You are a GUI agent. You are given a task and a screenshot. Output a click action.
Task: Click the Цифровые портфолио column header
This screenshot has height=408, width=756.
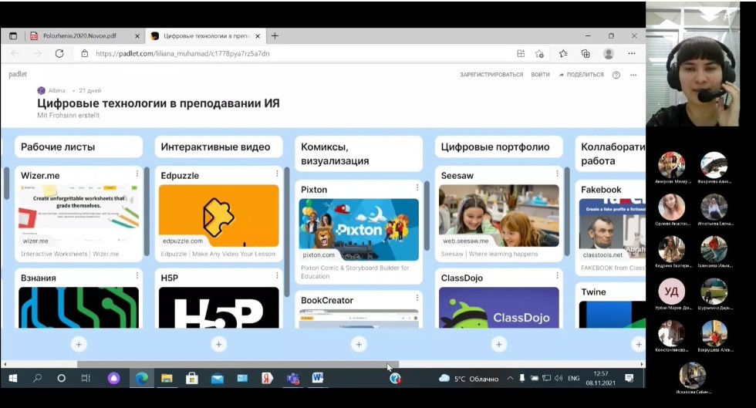pos(499,147)
